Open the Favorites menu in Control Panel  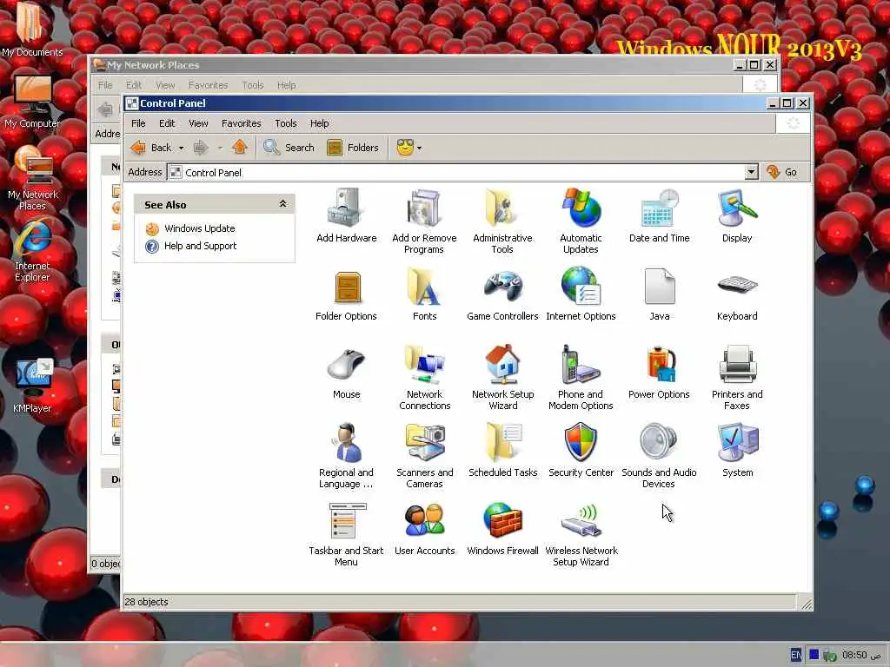242,123
